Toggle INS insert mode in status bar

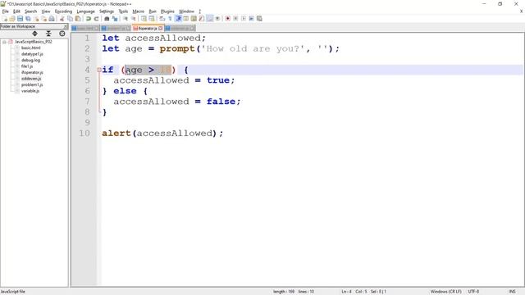pos(512,292)
